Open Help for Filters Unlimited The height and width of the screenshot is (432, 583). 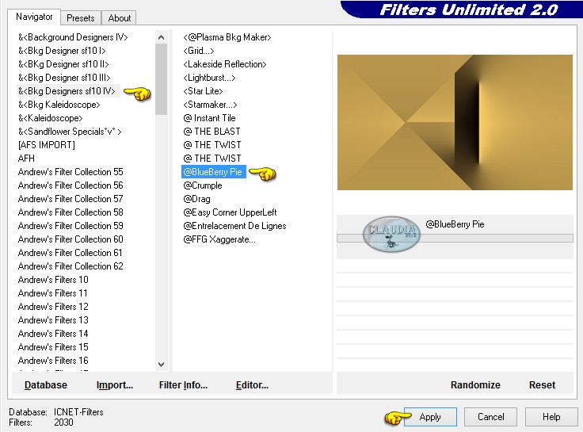pos(551,417)
